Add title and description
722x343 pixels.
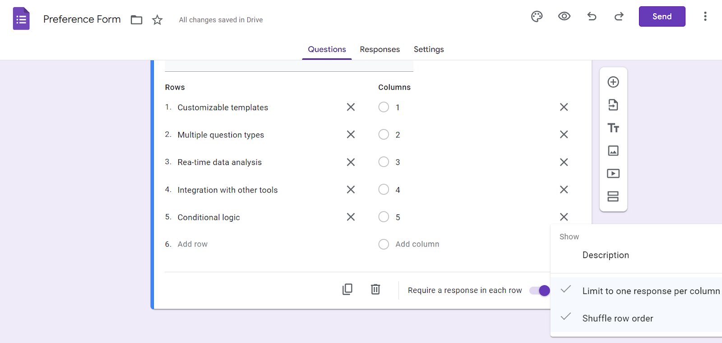click(613, 128)
